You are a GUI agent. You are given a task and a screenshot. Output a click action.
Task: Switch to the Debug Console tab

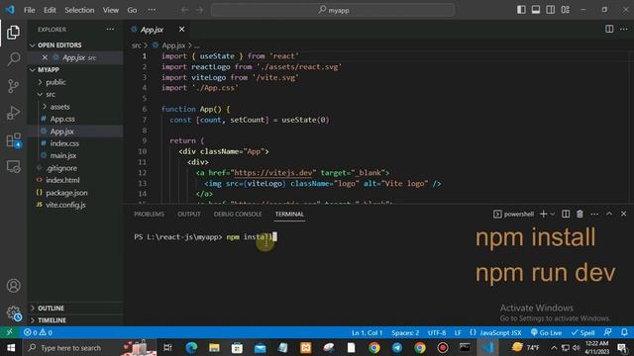tap(238, 214)
